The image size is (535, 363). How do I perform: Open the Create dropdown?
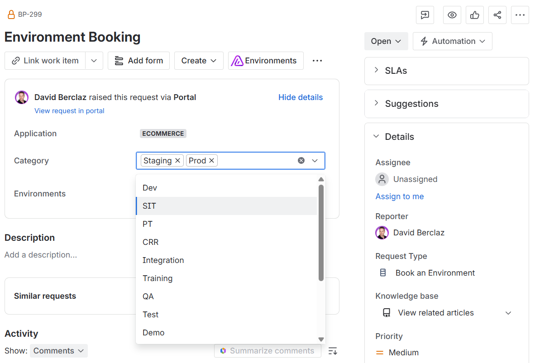199,61
